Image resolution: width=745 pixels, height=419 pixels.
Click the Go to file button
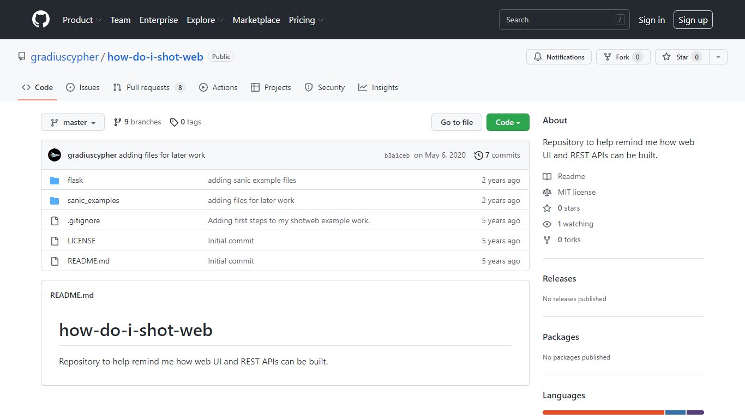click(457, 122)
